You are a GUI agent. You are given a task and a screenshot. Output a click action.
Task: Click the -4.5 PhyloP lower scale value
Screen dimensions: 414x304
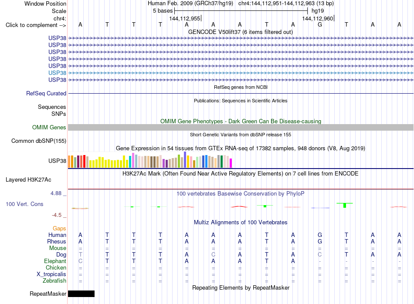(57, 215)
